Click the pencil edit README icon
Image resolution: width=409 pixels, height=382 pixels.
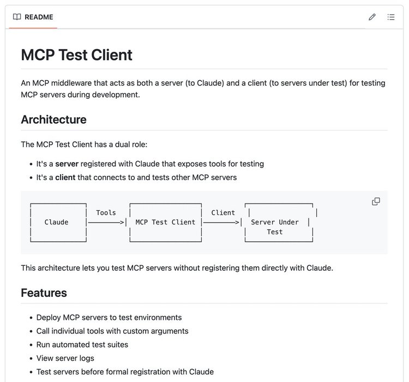[372, 17]
